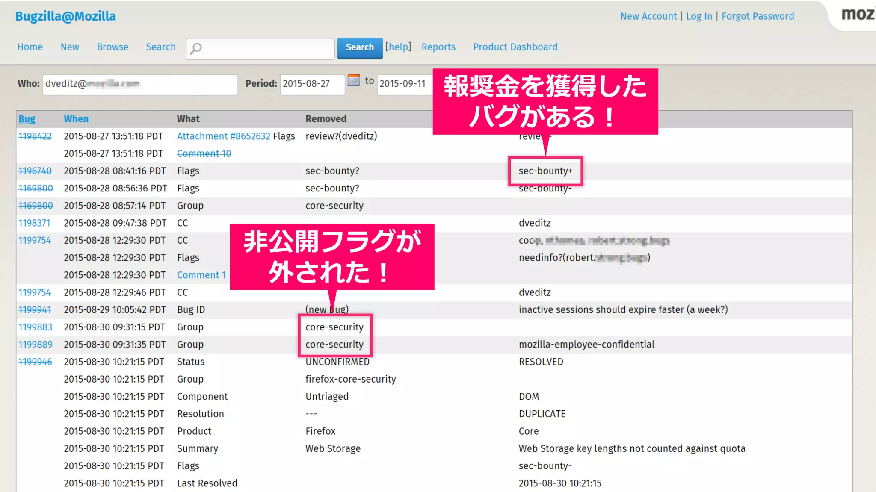Click the blue Search button
Image resolution: width=876 pixels, height=492 pixels.
click(360, 48)
